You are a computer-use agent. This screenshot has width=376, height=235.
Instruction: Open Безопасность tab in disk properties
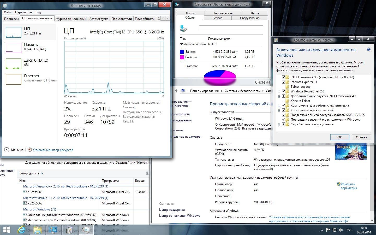(223, 13)
